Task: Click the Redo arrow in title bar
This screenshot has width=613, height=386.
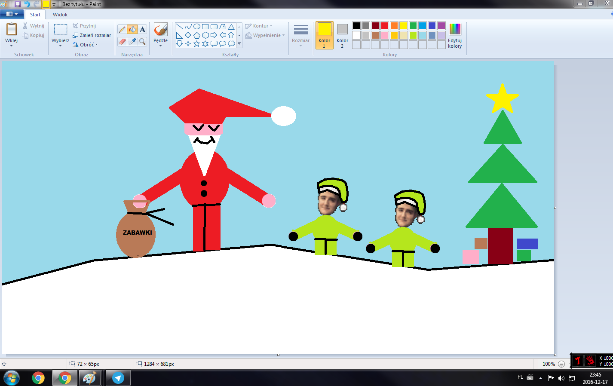Action: click(37, 4)
